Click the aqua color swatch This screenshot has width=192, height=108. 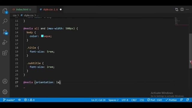(42, 36)
